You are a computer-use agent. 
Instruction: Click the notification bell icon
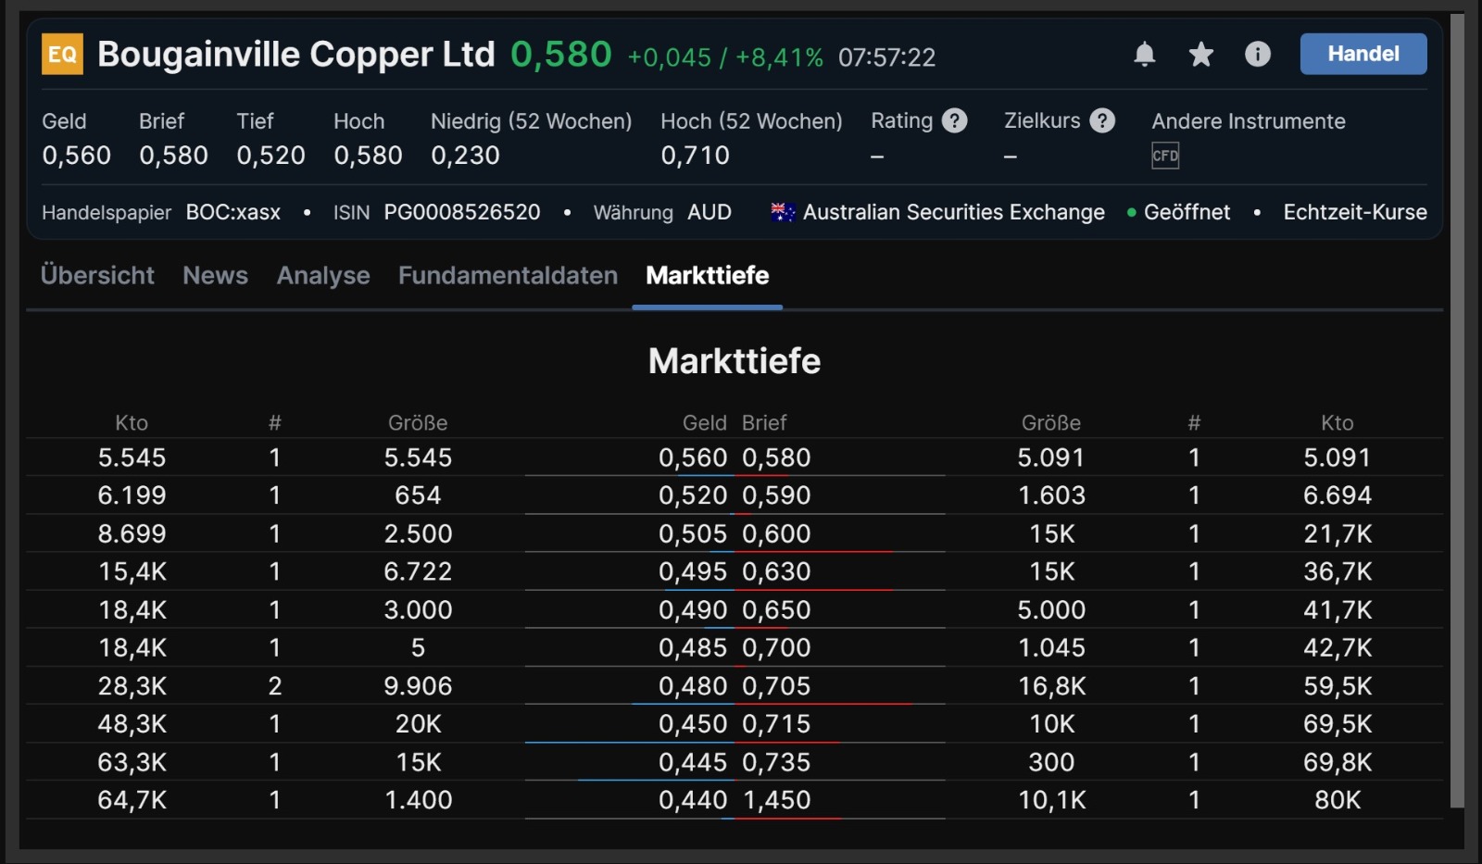tap(1144, 55)
